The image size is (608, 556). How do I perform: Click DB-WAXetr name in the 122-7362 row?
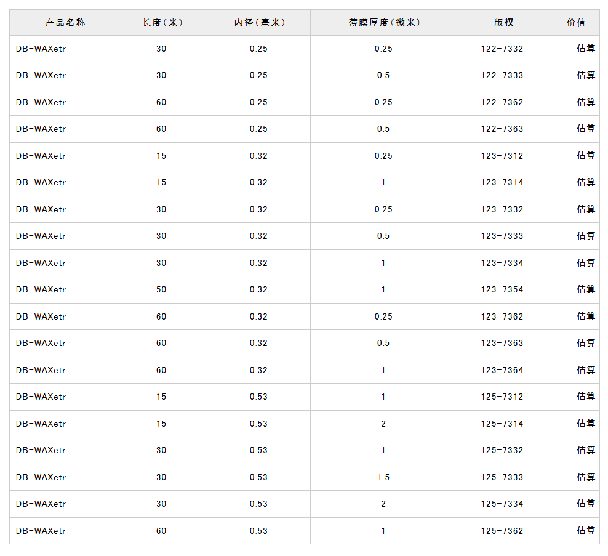[x=41, y=102]
